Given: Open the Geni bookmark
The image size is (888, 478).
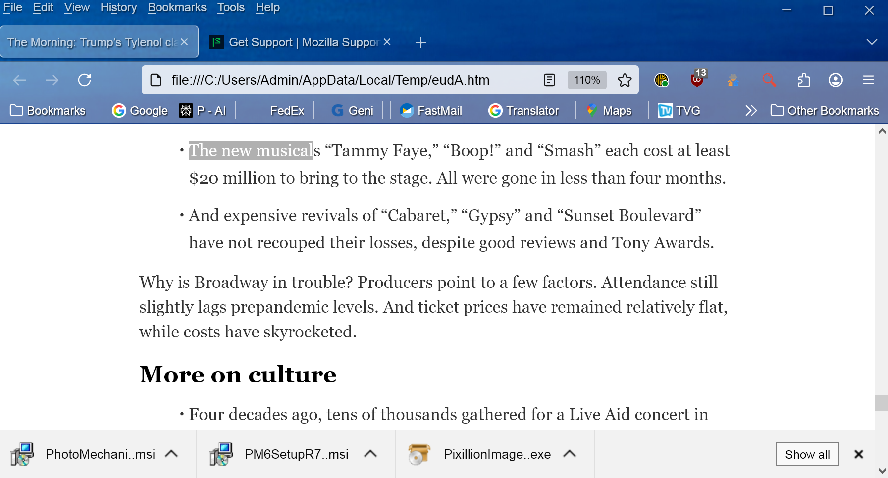Looking at the screenshot, I should 352,111.
